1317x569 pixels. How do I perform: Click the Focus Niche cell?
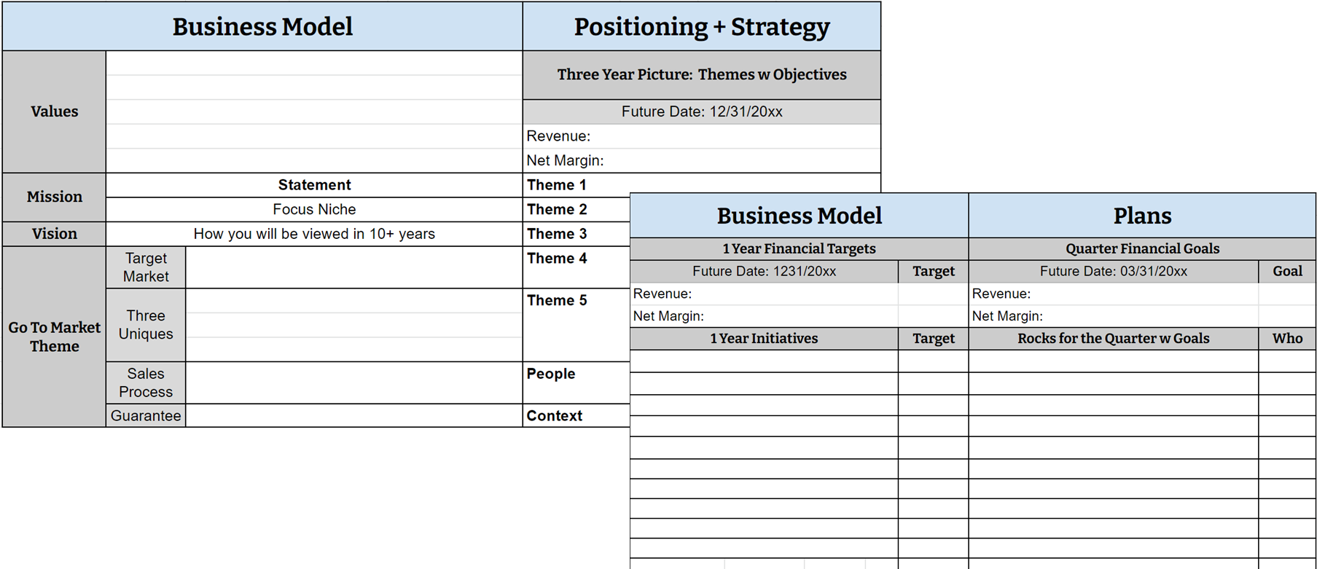tap(314, 209)
